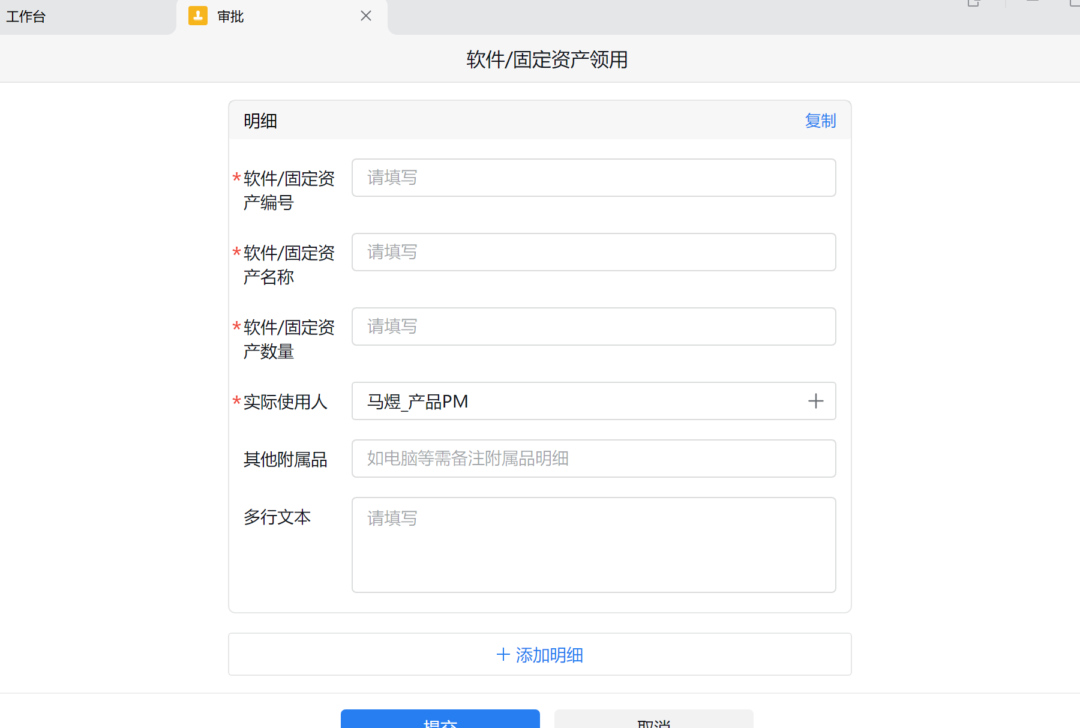Click the 软件/固定资产领用 page title
The width and height of the screenshot is (1080, 728).
[x=547, y=59]
